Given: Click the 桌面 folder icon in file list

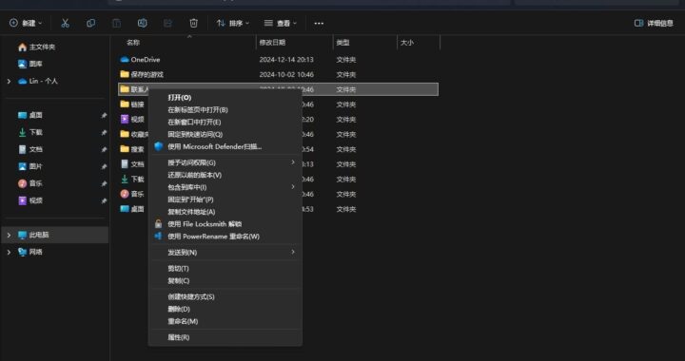Looking at the screenshot, I should tap(125, 209).
